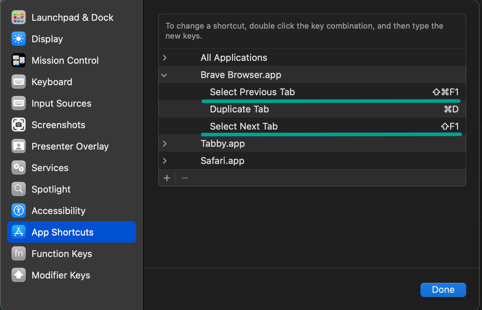Click the All Applications label

[234, 58]
